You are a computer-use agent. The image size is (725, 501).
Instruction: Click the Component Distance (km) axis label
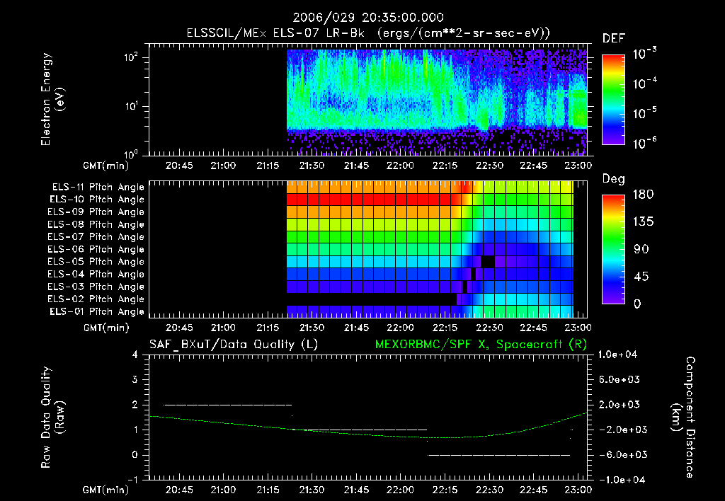[x=683, y=417]
